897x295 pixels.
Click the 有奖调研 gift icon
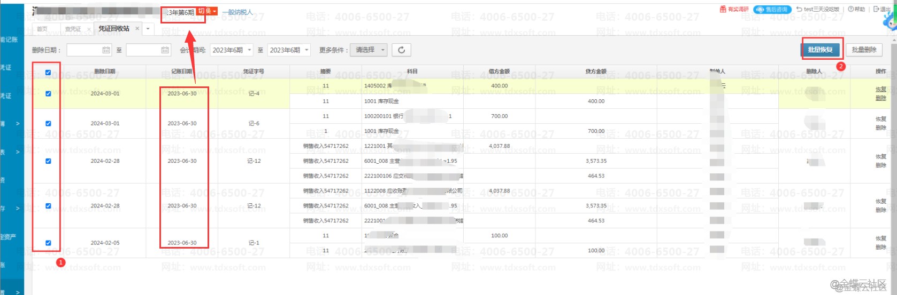(x=723, y=9)
